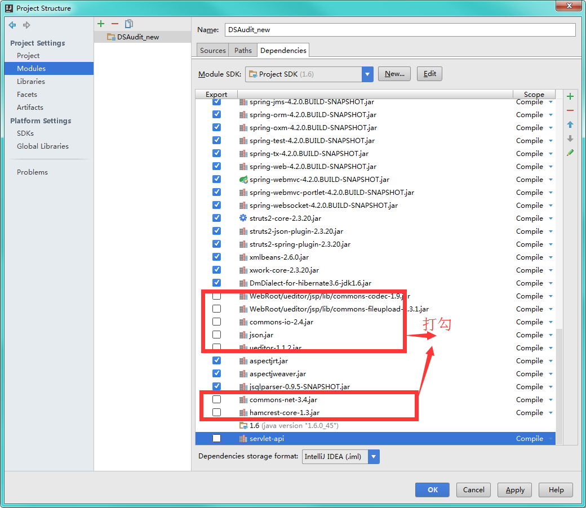Edit dependency using the pencil icon
This screenshot has height=508, width=586.
click(x=570, y=153)
